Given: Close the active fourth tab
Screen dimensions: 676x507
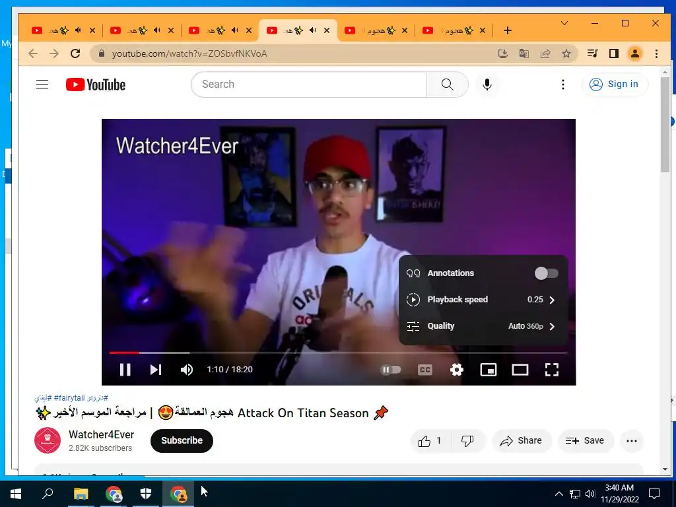Looking at the screenshot, I should [327, 30].
